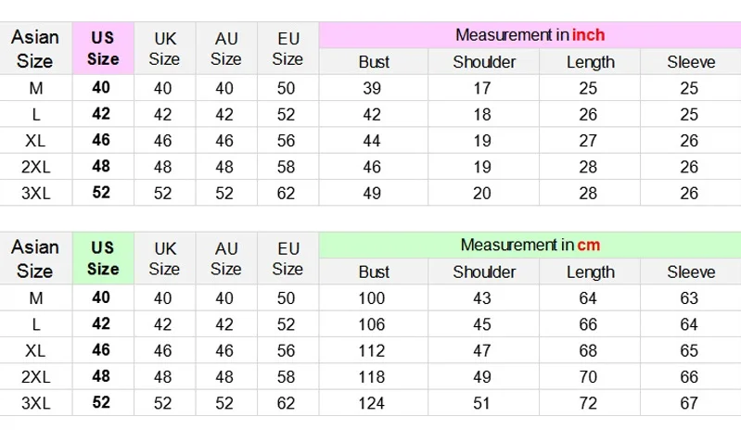741x442 pixels.
Task: Select the 'Measurement in cm' header
Action: coord(530,245)
